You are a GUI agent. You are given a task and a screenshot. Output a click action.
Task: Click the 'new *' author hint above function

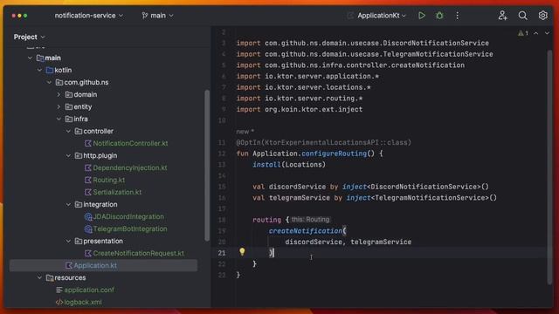point(245,132)
